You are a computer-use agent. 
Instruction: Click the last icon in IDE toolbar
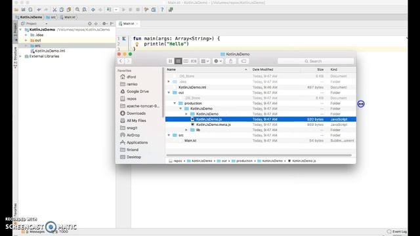[x=171, y=10]
